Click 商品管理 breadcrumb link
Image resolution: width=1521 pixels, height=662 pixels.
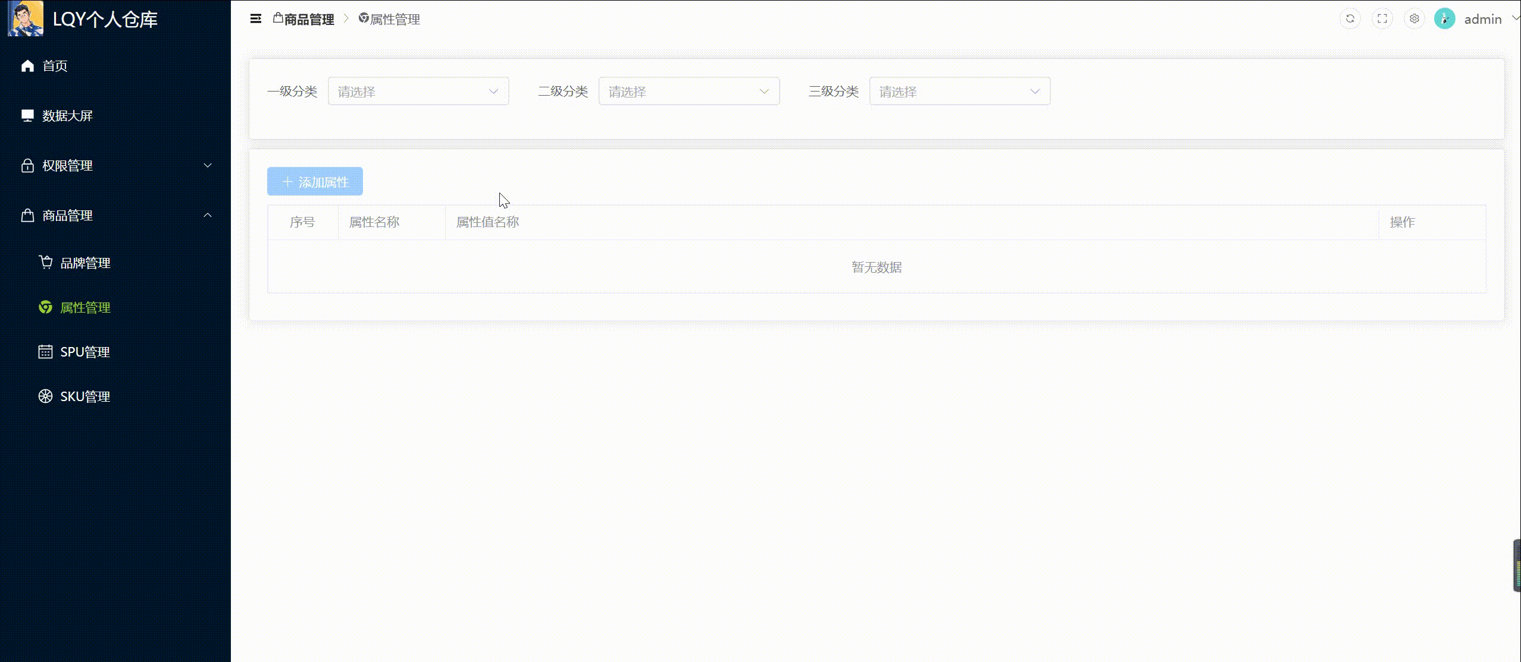[x=303, y=20]
